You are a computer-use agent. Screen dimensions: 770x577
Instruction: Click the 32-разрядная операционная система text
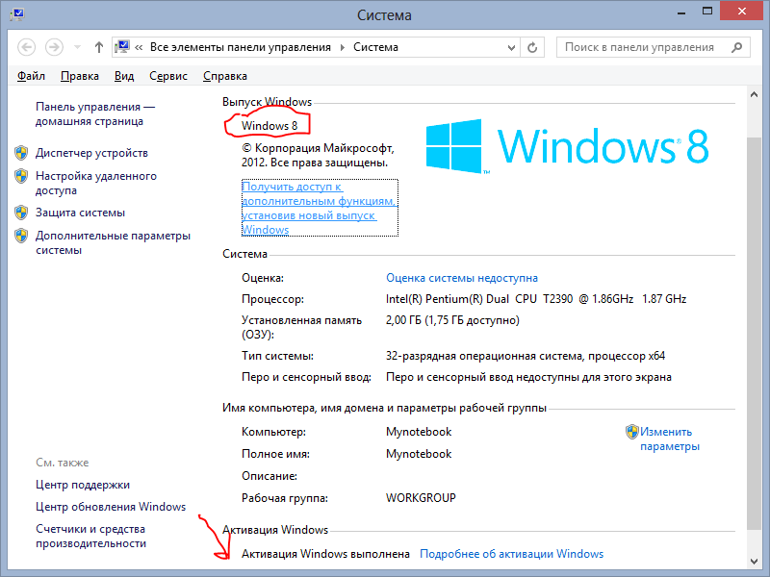[x=526, y=356]
